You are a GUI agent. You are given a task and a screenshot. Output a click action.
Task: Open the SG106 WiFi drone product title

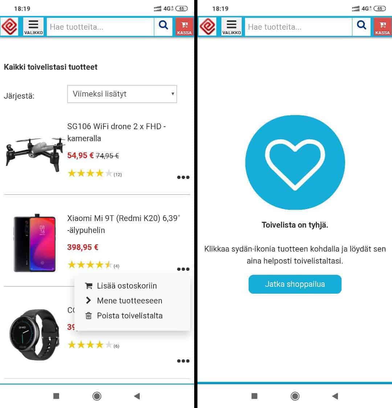[117, 132]
